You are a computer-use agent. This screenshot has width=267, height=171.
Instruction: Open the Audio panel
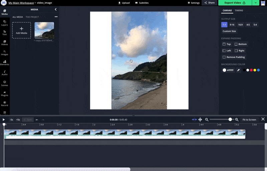tap(5, 73)
